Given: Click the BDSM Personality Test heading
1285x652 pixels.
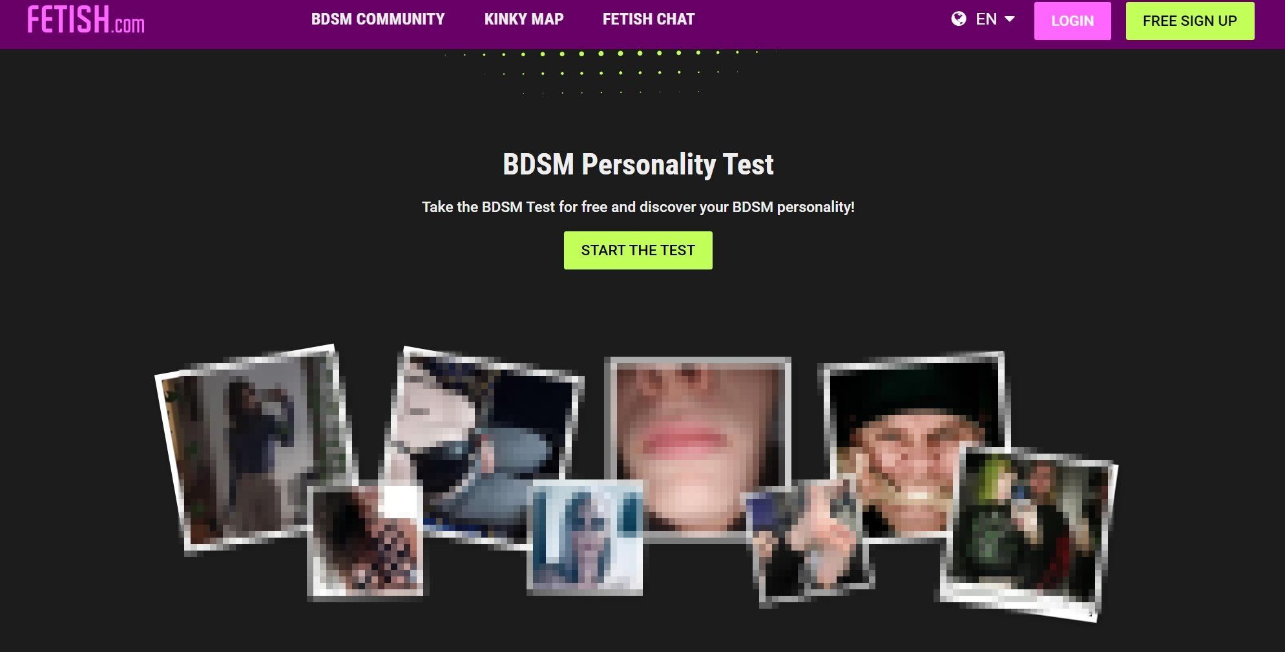Looking at the screenshot, I should 638,164.
